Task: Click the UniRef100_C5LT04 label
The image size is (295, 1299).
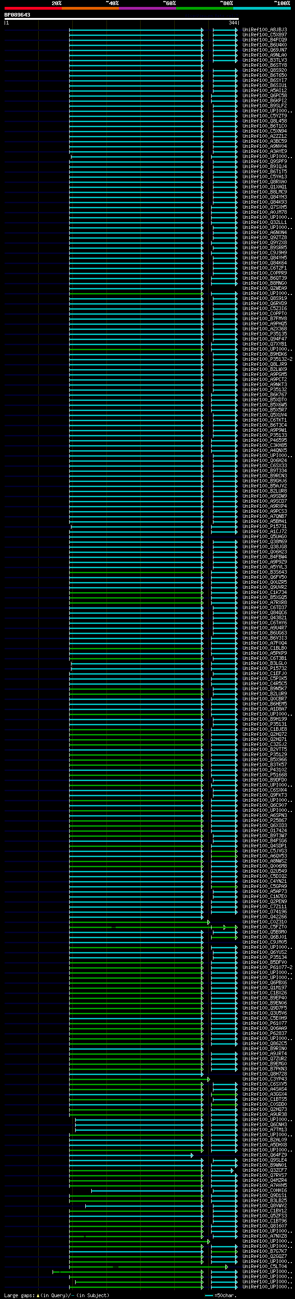Action: click(x=265, y=1267)
